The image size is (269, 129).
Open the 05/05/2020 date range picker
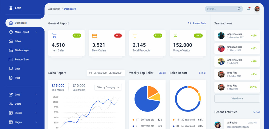[106, 73]
